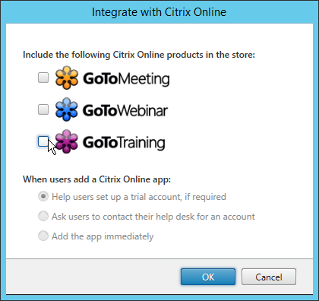Viewport: 319px width, 301px height.
Task: Click the 'Add the app immediately' label text
Action: tap(103, 236)
